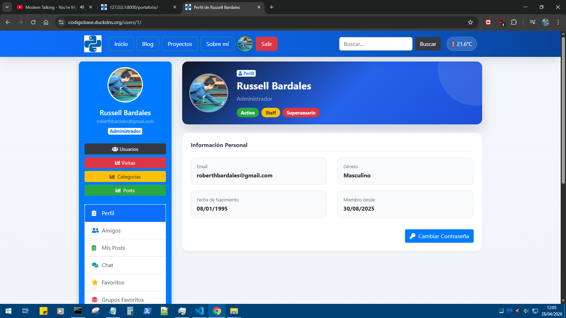The width and height of the screenshot is (566, 318).
Task: Click the sidebar profile photo
Action: click(125, 85)
